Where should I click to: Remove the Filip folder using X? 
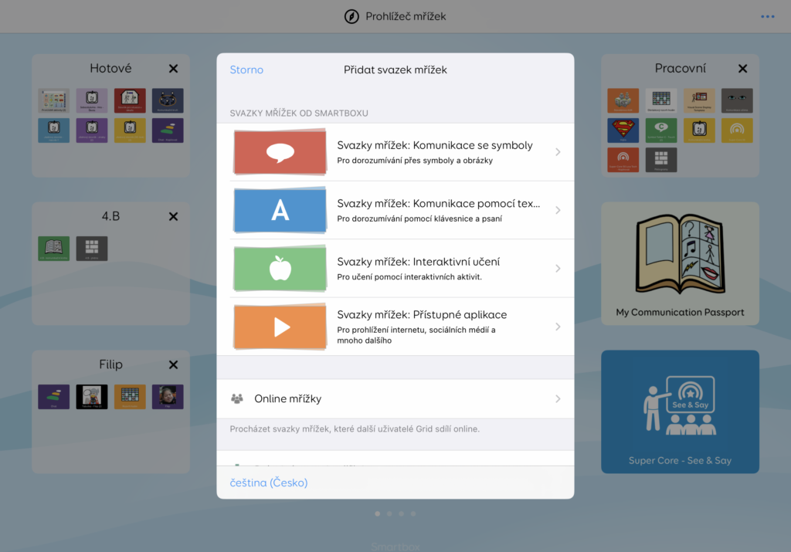coord(173,364)
